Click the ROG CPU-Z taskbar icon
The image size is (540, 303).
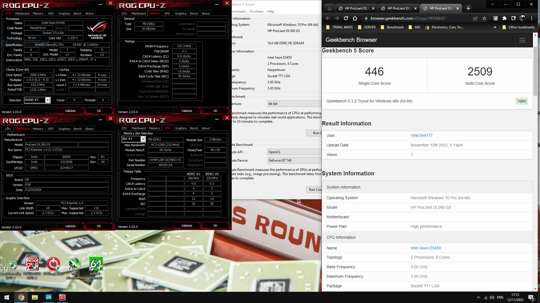(x=62, y=297)
